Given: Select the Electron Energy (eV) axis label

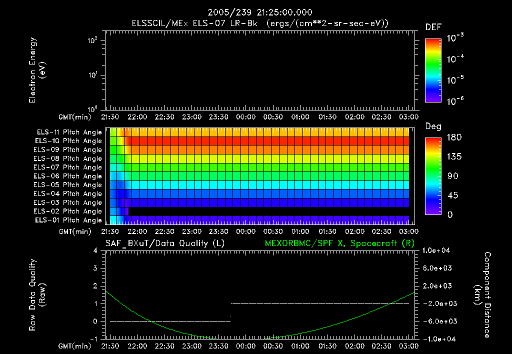Looking at the screenshot, I should [37, 70].
